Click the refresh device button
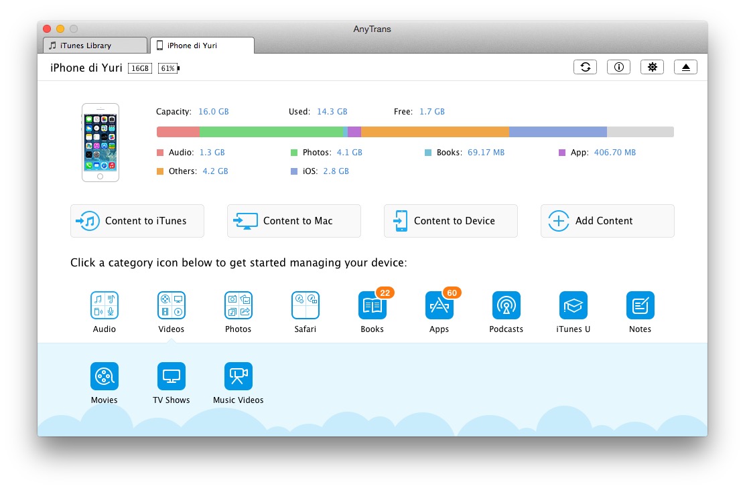Screen dimensions: 745x490 click(x=586, y=67)
